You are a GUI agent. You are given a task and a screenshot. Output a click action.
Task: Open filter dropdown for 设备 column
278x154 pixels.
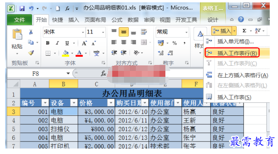point(74,103)
